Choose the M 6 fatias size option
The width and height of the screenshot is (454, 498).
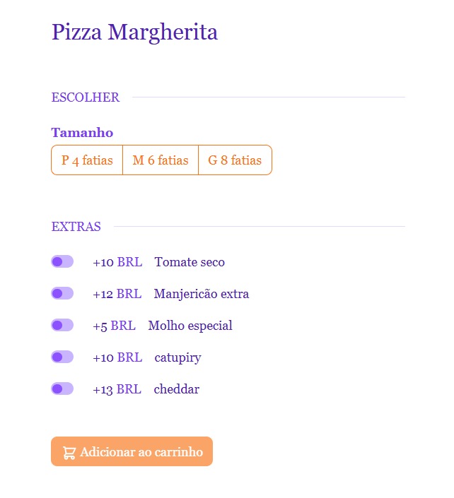tap(161, 160)
